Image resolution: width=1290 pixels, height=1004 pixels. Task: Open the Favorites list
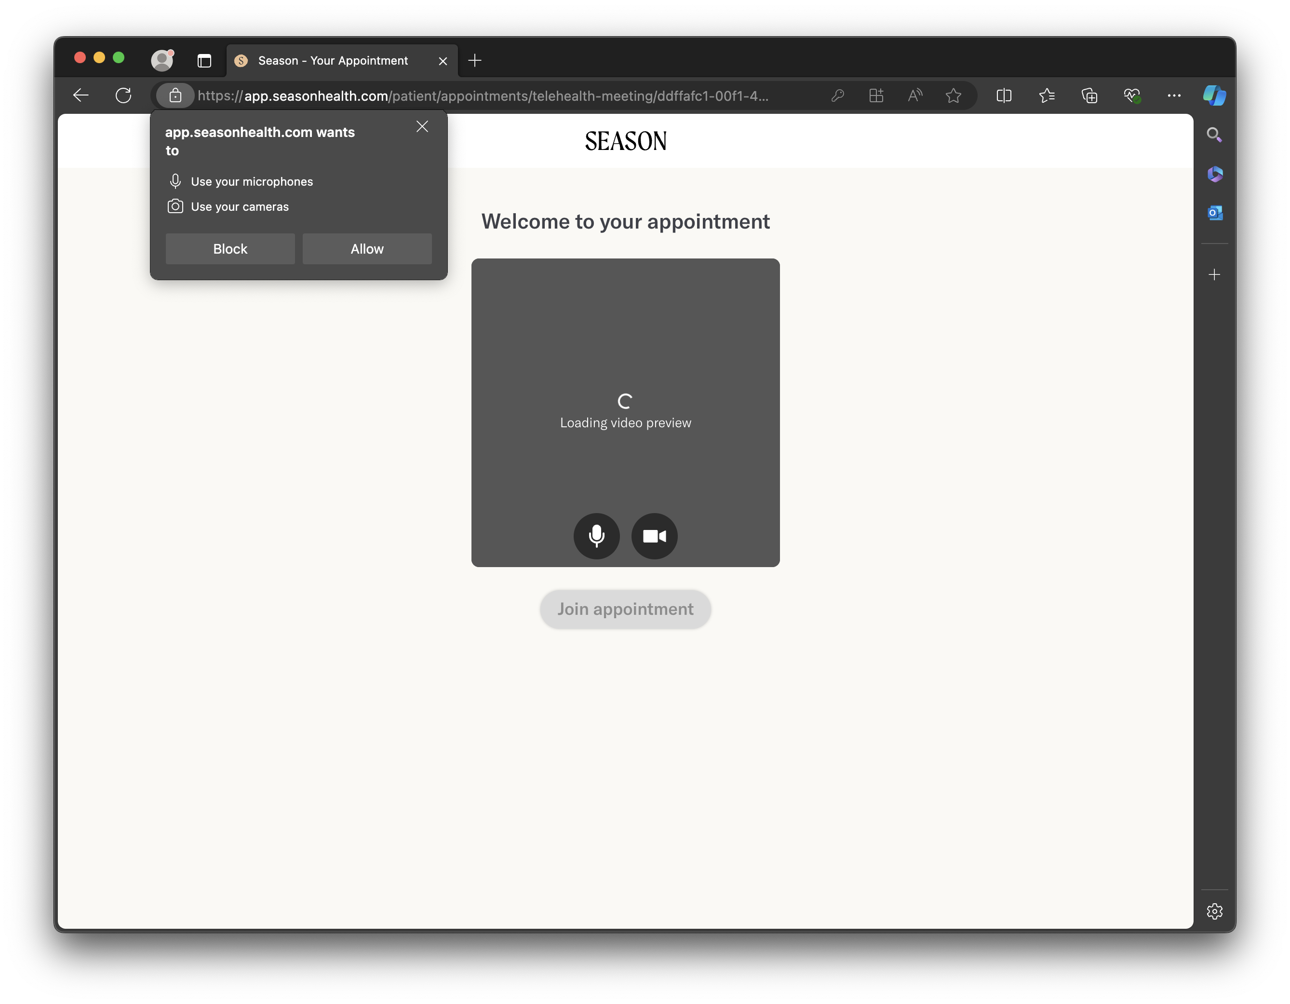(1047, 95)
